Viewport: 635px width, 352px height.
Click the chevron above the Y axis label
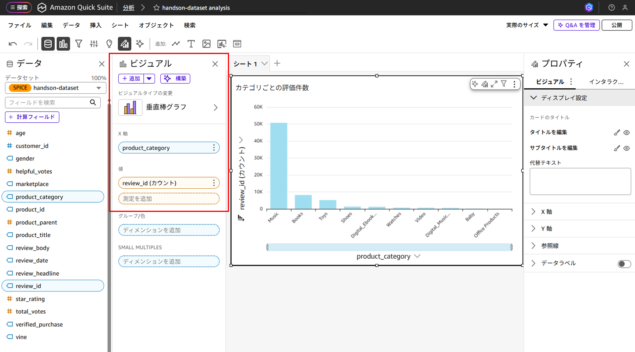(x=241, y=140)
